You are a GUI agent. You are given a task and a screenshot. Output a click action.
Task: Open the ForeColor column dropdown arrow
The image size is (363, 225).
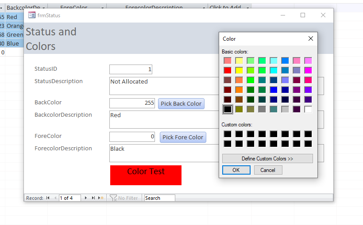click(x=103, y=8)
